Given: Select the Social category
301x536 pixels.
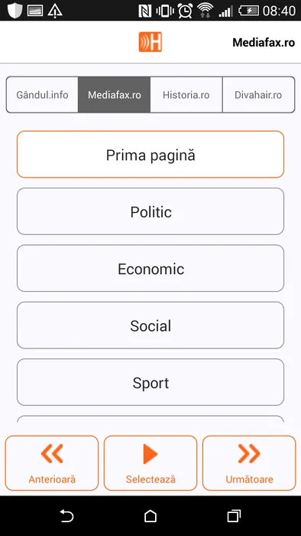Looking at the screenshot, I should click(x=150, y=325).
